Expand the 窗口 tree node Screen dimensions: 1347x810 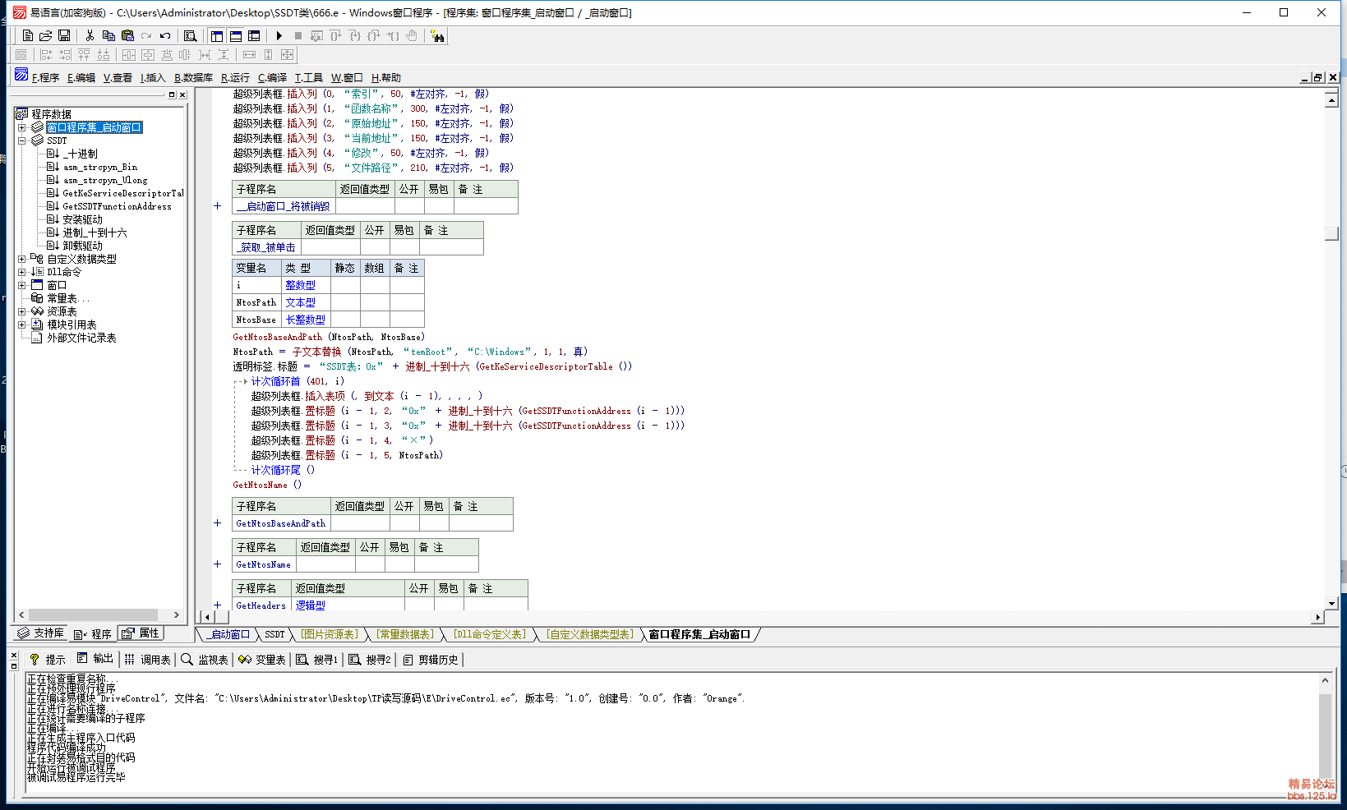coord(22,285)
